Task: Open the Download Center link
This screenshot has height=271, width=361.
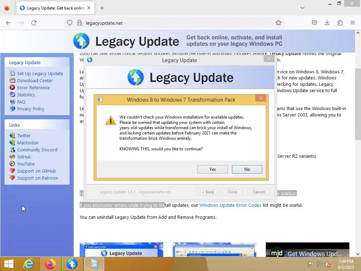Action: [x=35, y=81]
